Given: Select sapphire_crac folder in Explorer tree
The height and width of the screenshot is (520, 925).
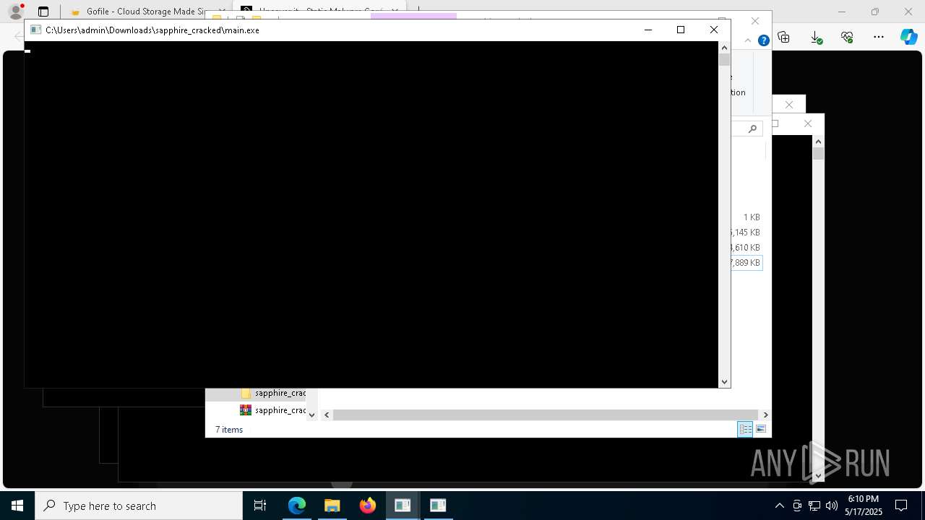Looking at the screenshot, I should (x=275, y=393).
